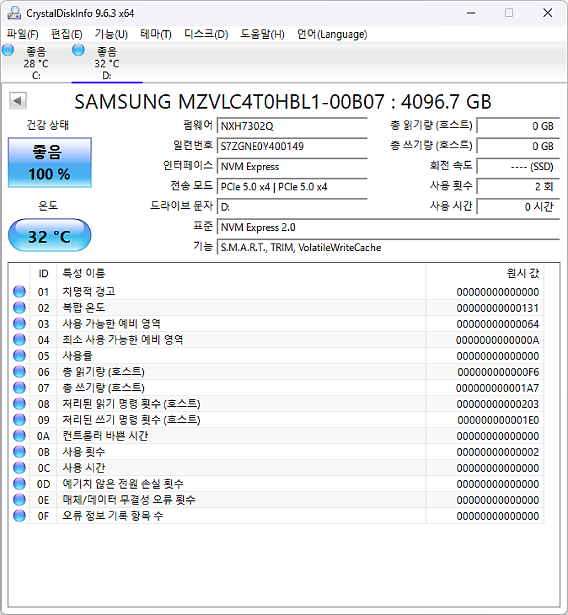Select drive D: temperature status icon

tap(79, 50)
